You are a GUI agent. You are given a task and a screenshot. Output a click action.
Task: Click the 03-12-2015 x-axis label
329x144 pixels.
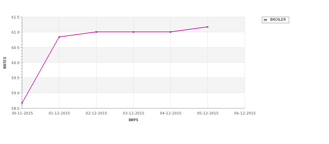click(x=133, y=113)
